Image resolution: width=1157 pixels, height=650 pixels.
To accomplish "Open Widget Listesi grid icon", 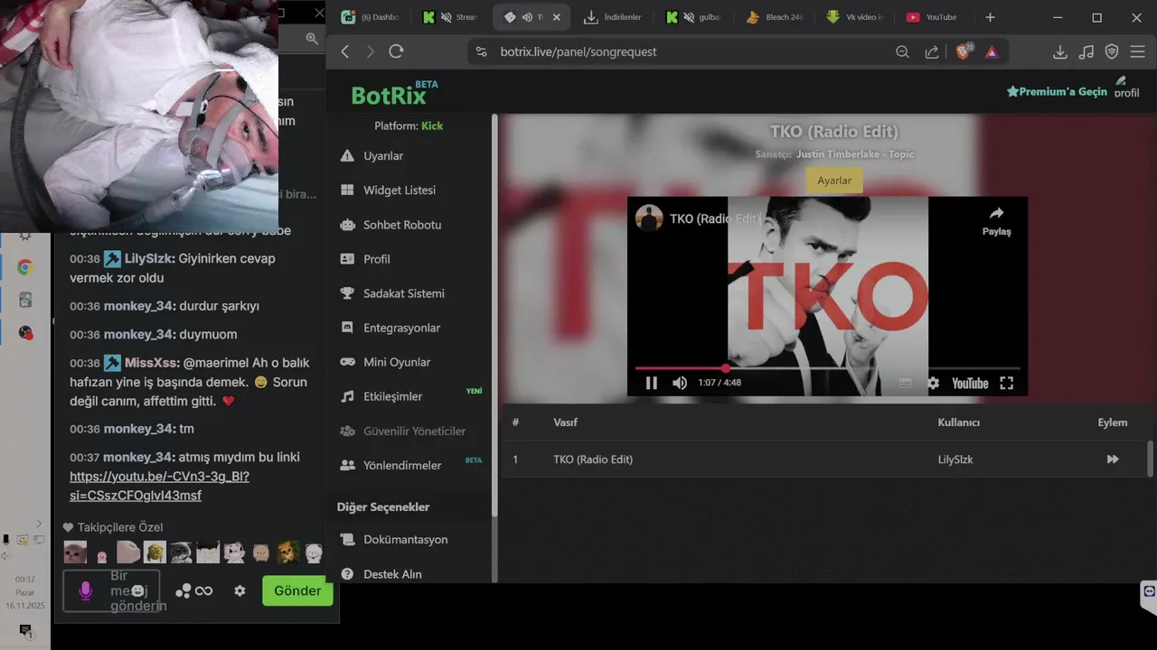I will coord(347,190).
